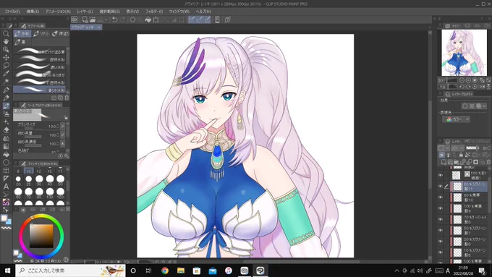This screenshot has width=492, height=277.
Task: Select the Hand move-canvas tool
Action: click(6, 41)
